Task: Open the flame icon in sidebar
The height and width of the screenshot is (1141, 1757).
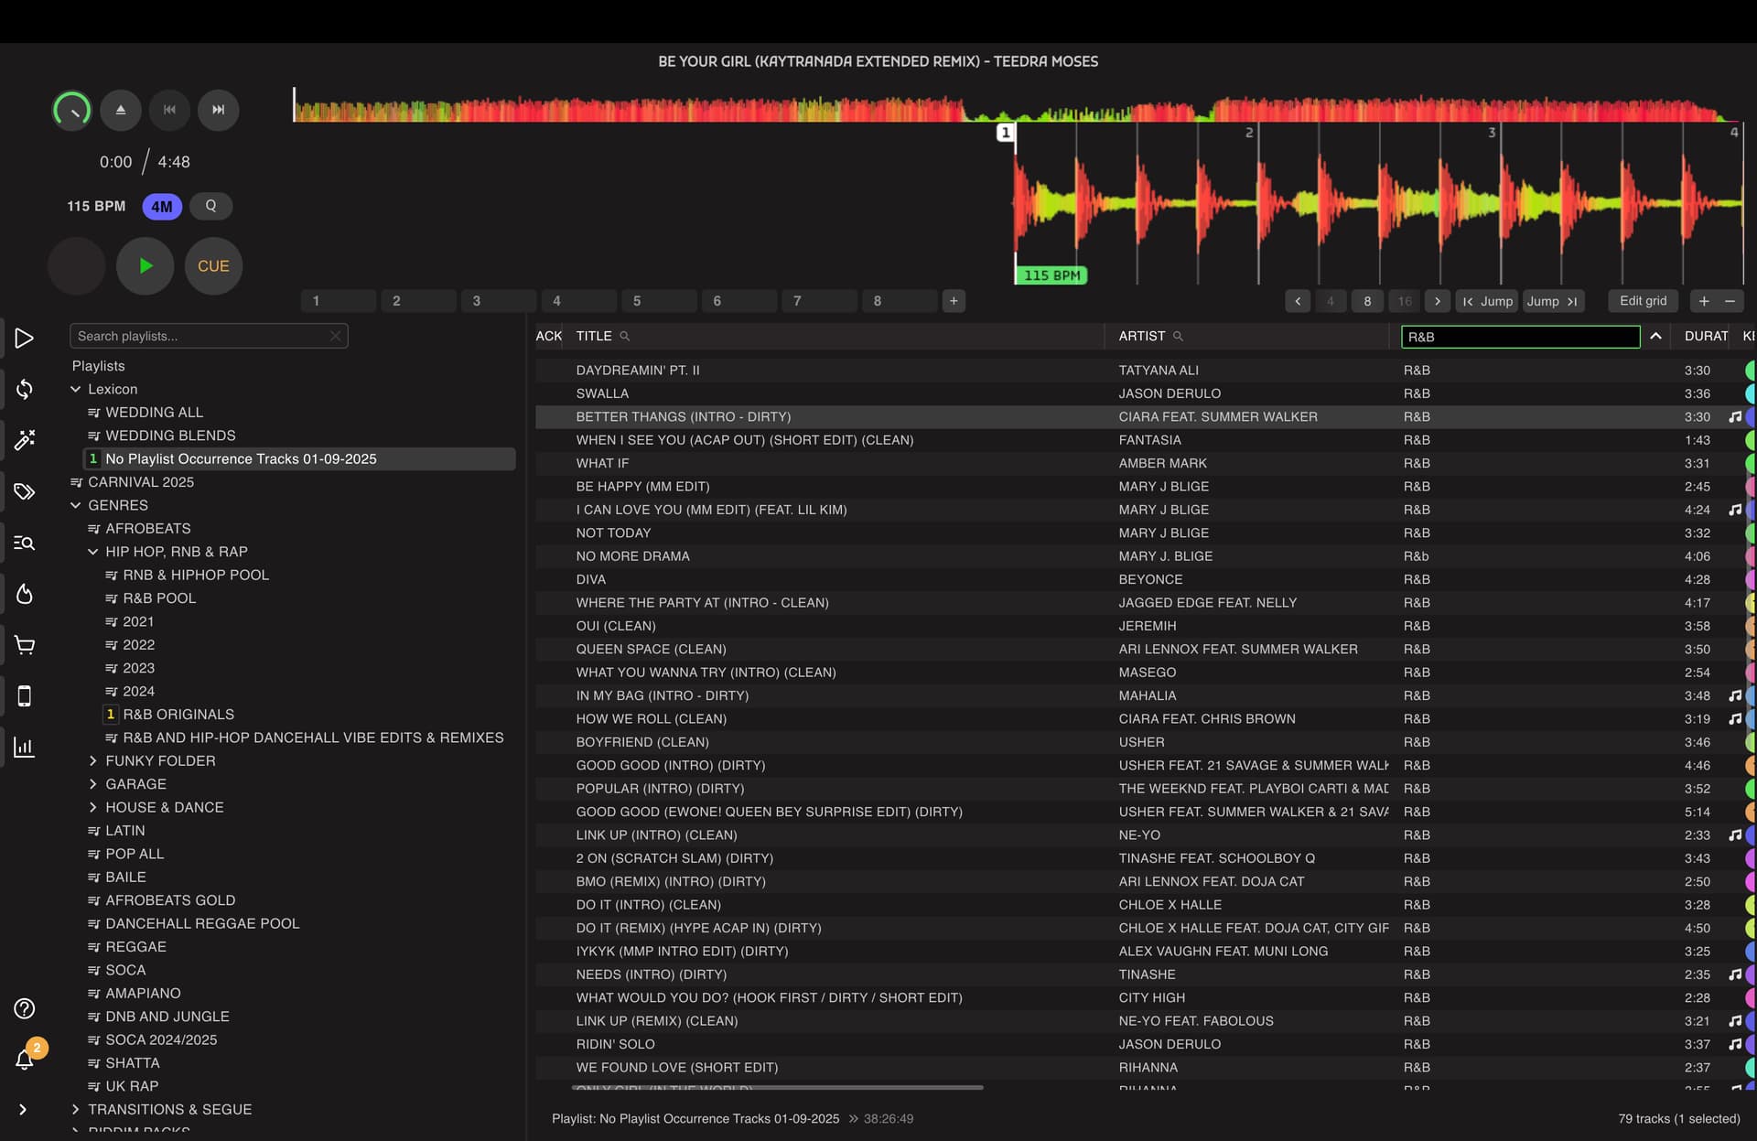Action: tap(25, 595)
